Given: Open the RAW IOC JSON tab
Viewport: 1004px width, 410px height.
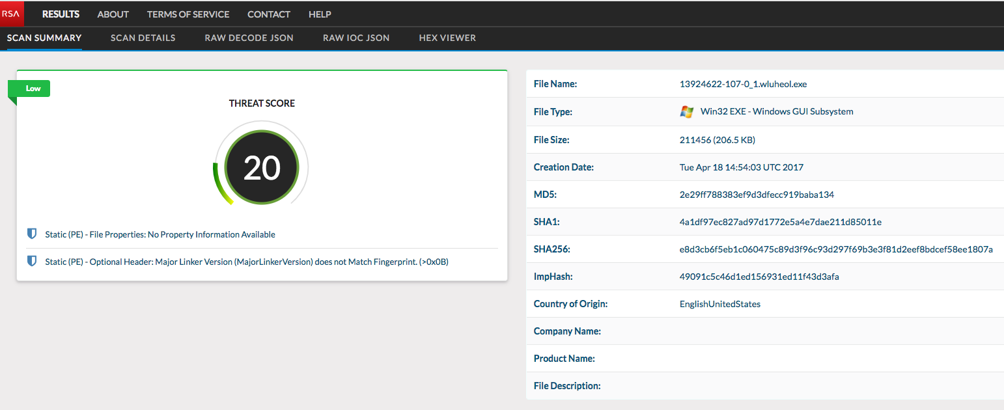Looking at the screenshot, I should [x=356, y=38].
